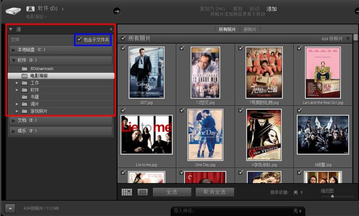Click the BDdownloads folder icon

coord(24,69)
